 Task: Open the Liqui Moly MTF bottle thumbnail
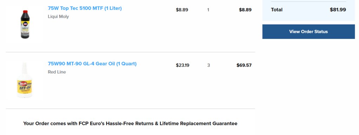coord(25,25)
